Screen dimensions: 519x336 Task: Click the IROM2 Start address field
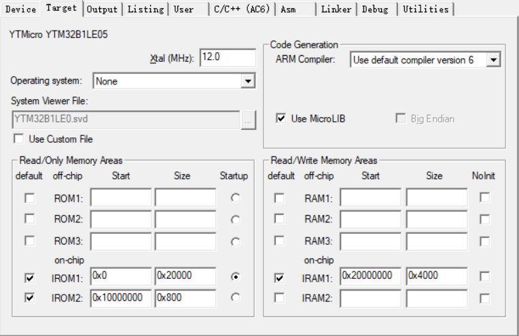tap(120, 297)
